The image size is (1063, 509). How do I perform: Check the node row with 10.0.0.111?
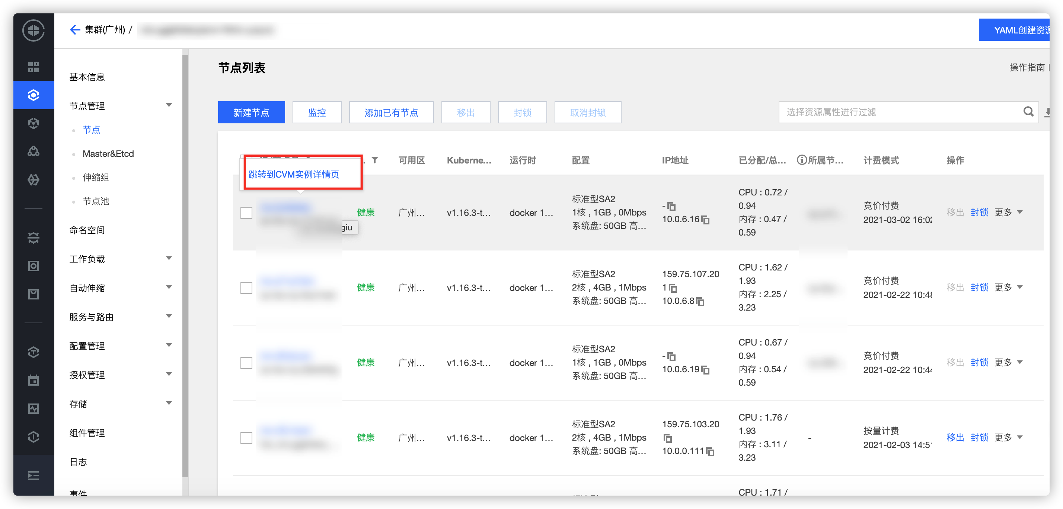[x=246, y=438]
